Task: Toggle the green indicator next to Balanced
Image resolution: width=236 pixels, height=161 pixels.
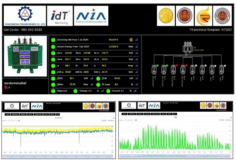Action: pyautogui.click(x=53, y=91)
